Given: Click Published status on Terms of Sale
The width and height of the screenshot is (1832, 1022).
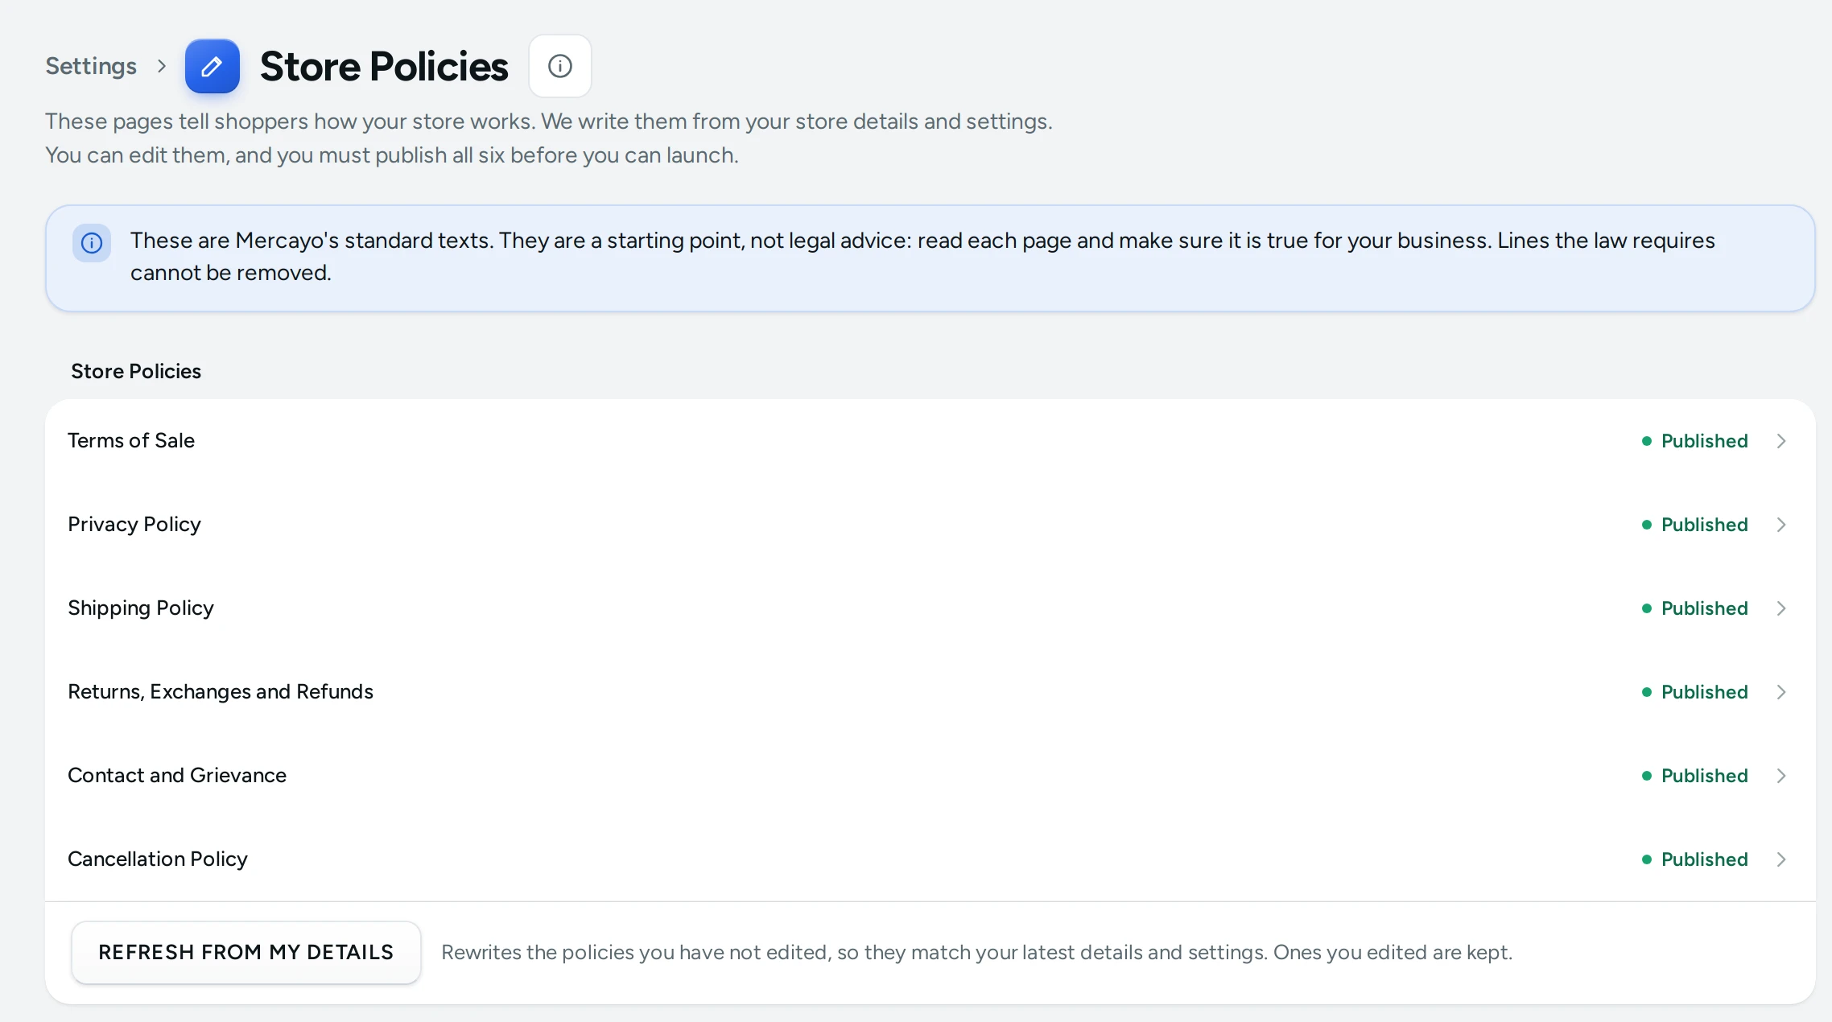Looking at the screenshot, I should pos(1694,441).
